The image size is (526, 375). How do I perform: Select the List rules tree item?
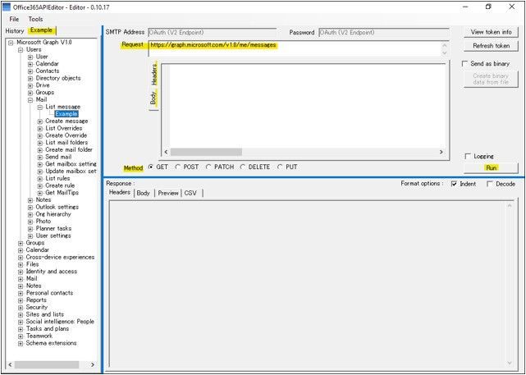[x=57, y=178]
